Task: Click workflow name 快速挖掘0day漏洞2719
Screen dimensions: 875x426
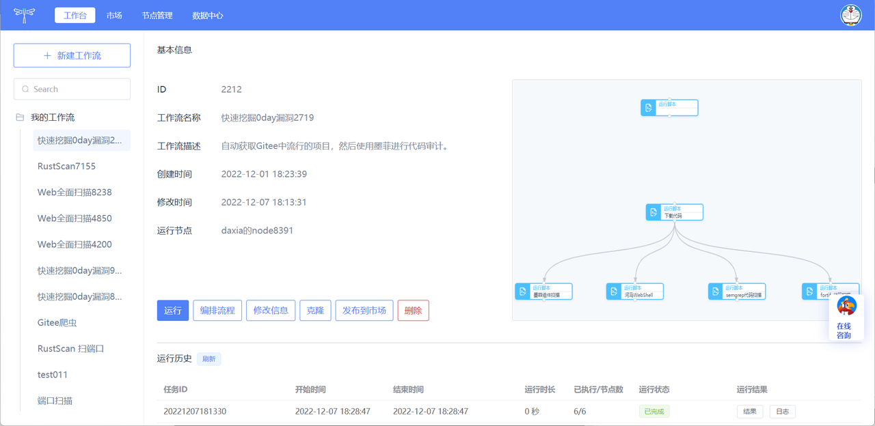Action: [x=268, y=117]
